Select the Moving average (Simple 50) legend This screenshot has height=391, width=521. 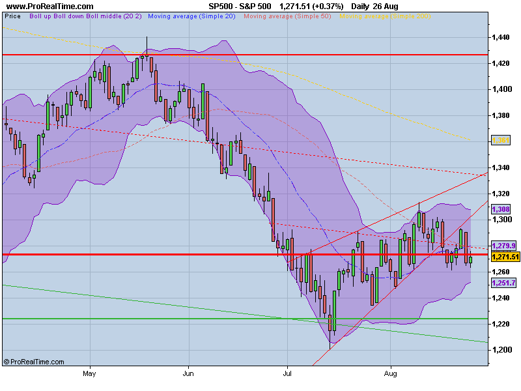click(287, 16)
